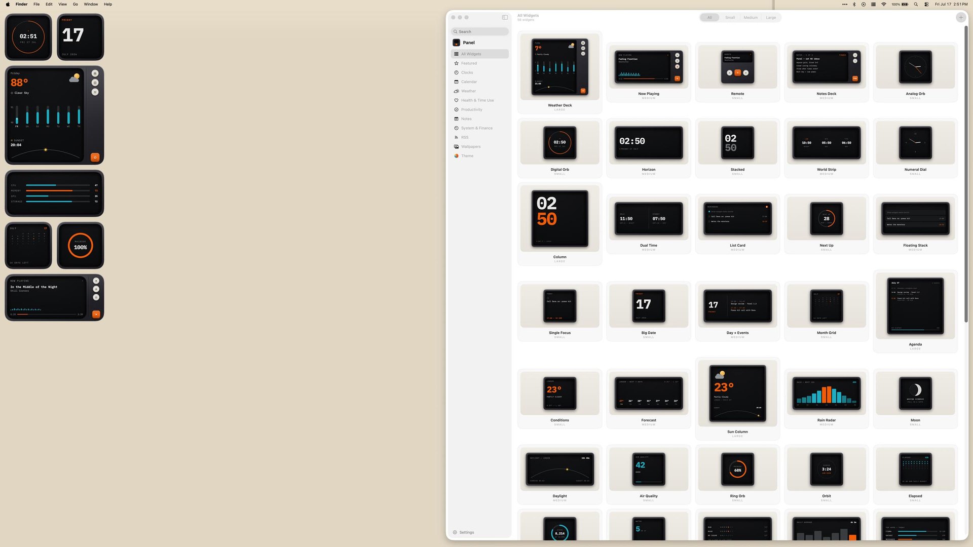The width and height of the screenshot is (973, 547).
Task: Filter widgets by All sizes
Action: pos(709,17)
